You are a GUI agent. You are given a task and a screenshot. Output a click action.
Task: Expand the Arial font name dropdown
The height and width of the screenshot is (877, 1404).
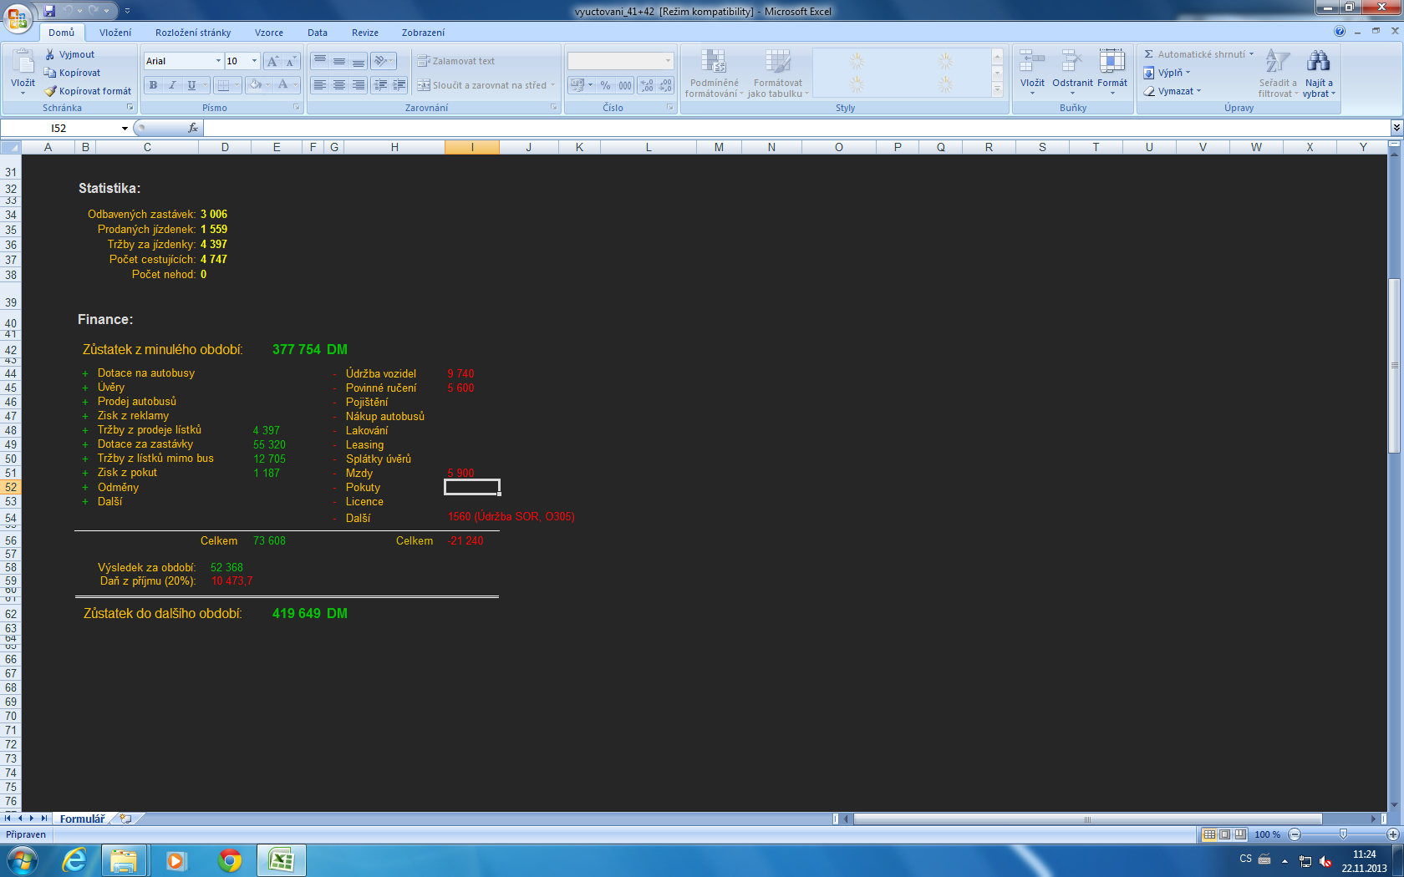218,61
